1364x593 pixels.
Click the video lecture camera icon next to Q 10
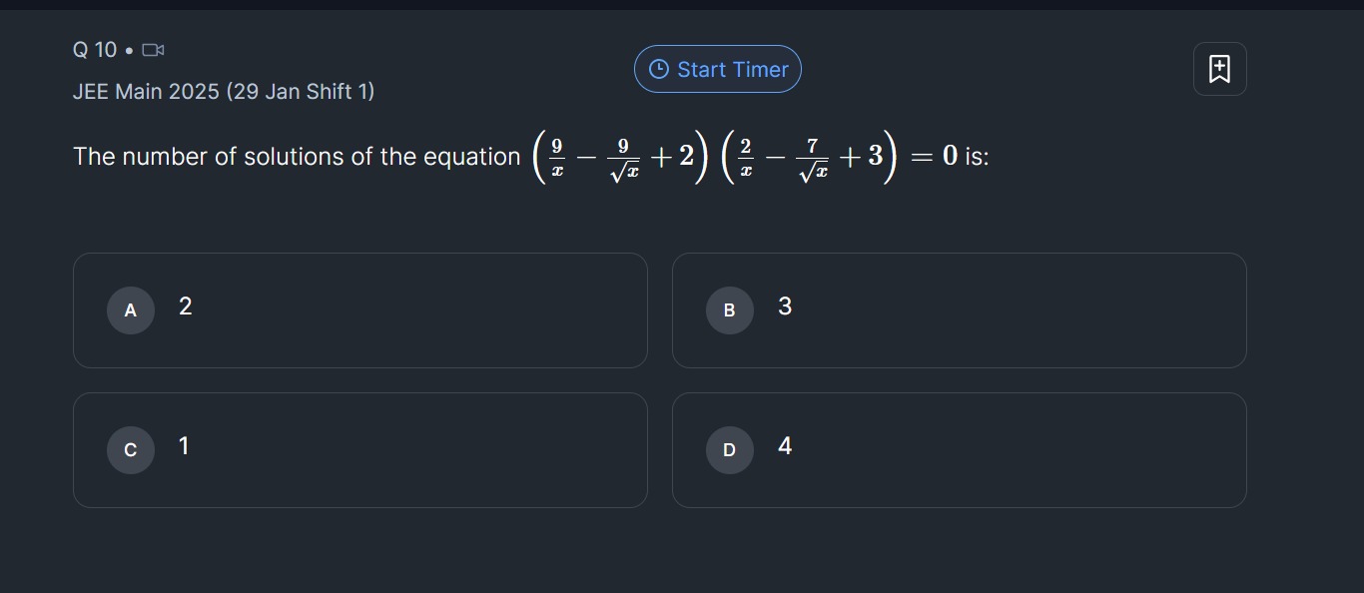pyautogui.click(x=153, y=49)
